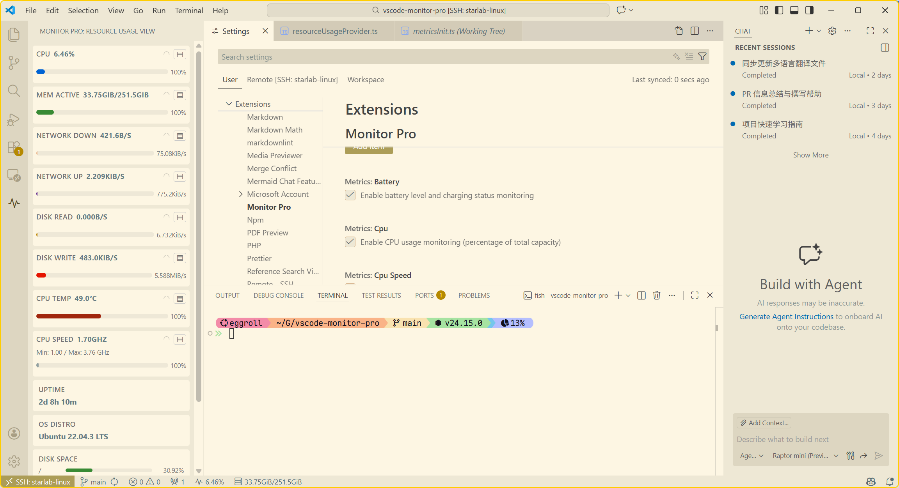Open Copilot title bar dropdown chevron

(x=631, y=10)
